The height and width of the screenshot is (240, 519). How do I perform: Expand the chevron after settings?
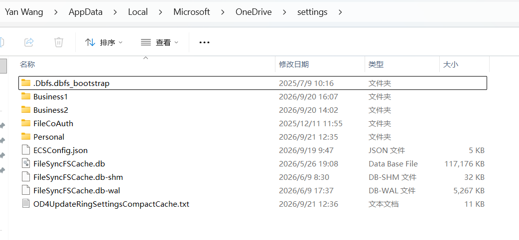coord(340,12)
